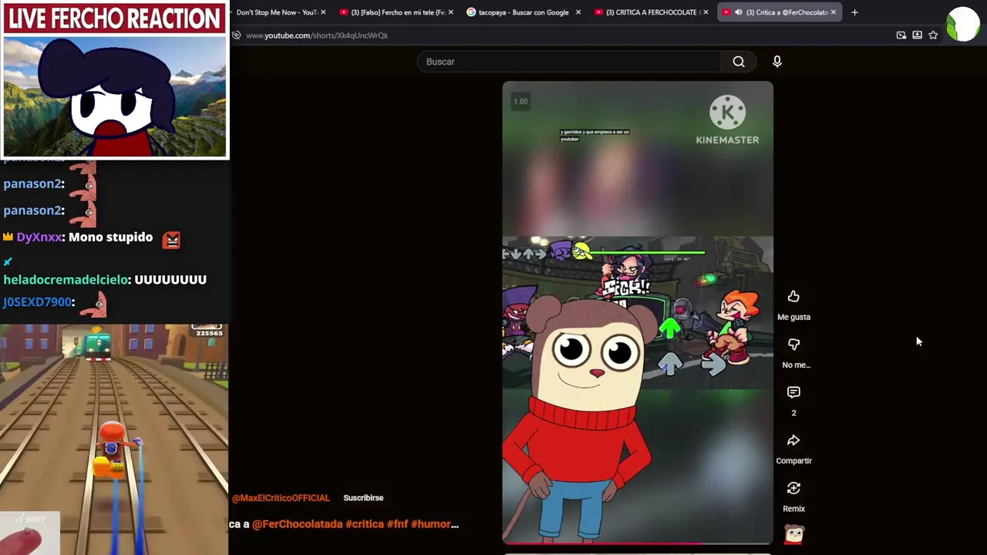
Task: Like the short with Me gusta thumb icon
Action: coord(793,297)
